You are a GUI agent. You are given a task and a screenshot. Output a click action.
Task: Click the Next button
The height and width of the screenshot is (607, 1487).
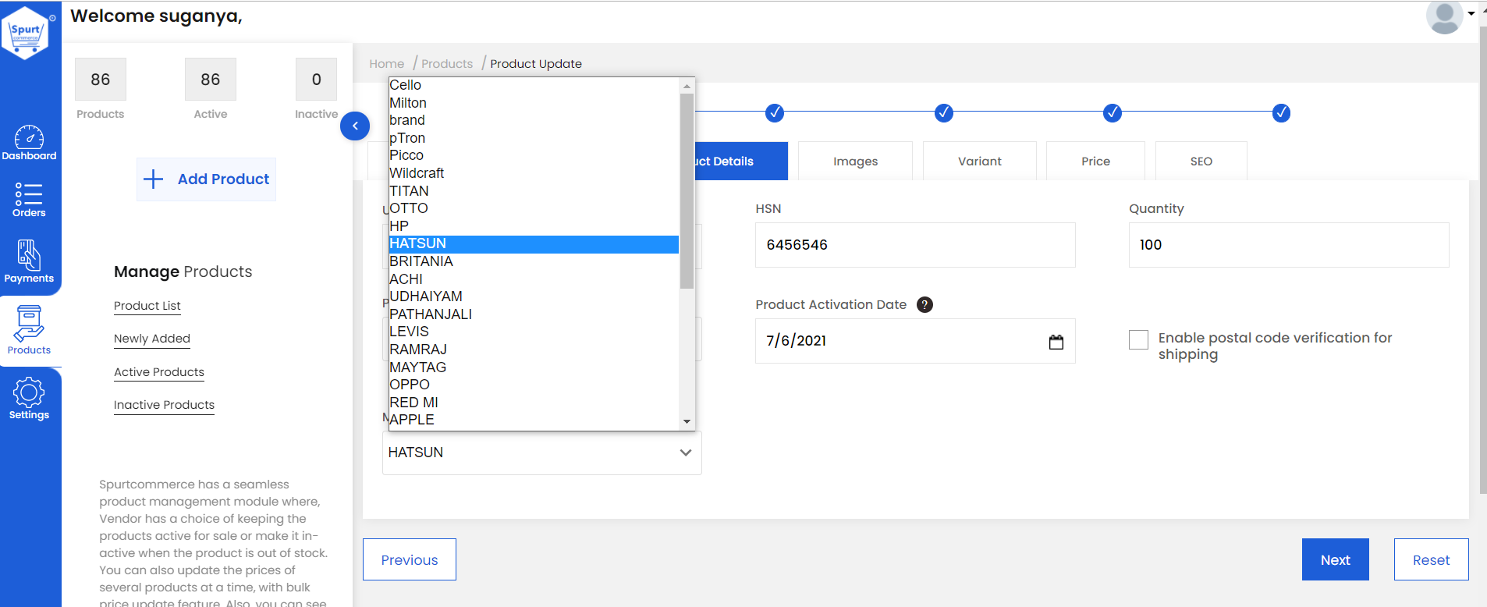pos(1336,559)
